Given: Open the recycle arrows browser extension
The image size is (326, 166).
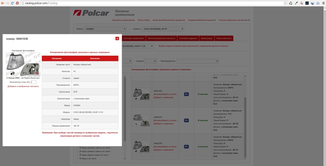Looking at the screenshot, I should click(x=291, y=3).
